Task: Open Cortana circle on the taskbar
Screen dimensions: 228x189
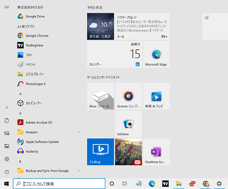Action: (112, 184)
